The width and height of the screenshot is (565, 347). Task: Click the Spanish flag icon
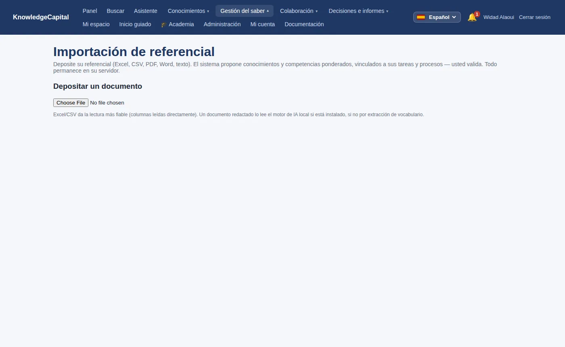(421, 17)
